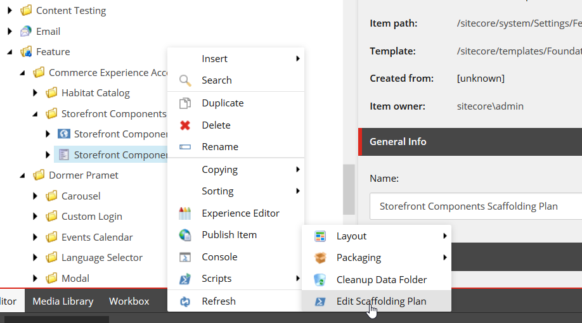582x323 pixels.
Task: Click the Search magnifier icon in context menu
Action: [x=185, y=80]
